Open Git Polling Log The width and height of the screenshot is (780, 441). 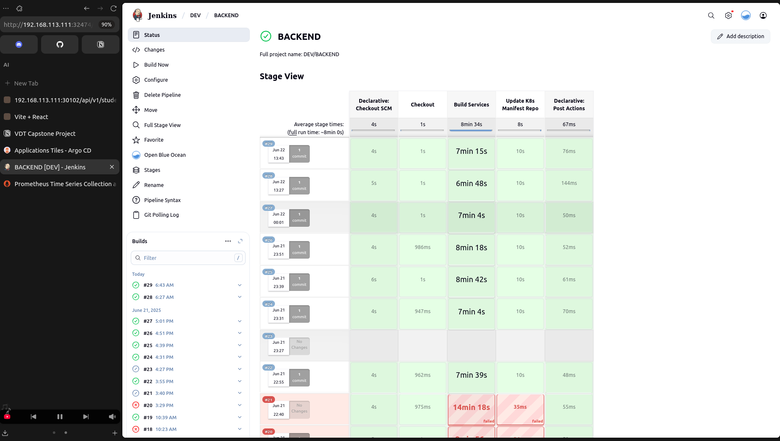(x=189, y=215)
